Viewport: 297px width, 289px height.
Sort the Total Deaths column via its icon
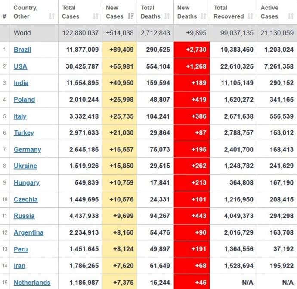167,16
